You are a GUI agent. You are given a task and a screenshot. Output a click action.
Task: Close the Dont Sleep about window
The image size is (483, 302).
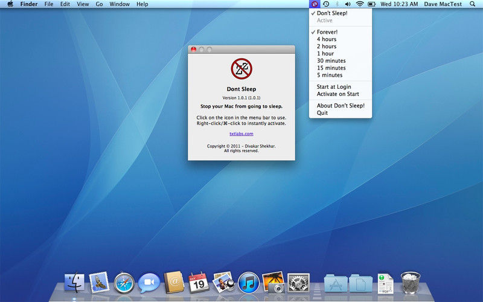tap(193, 50)
